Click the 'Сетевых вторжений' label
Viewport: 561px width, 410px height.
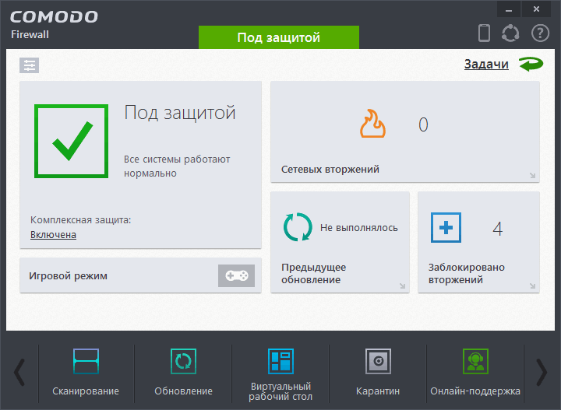[x=330, y=170]
